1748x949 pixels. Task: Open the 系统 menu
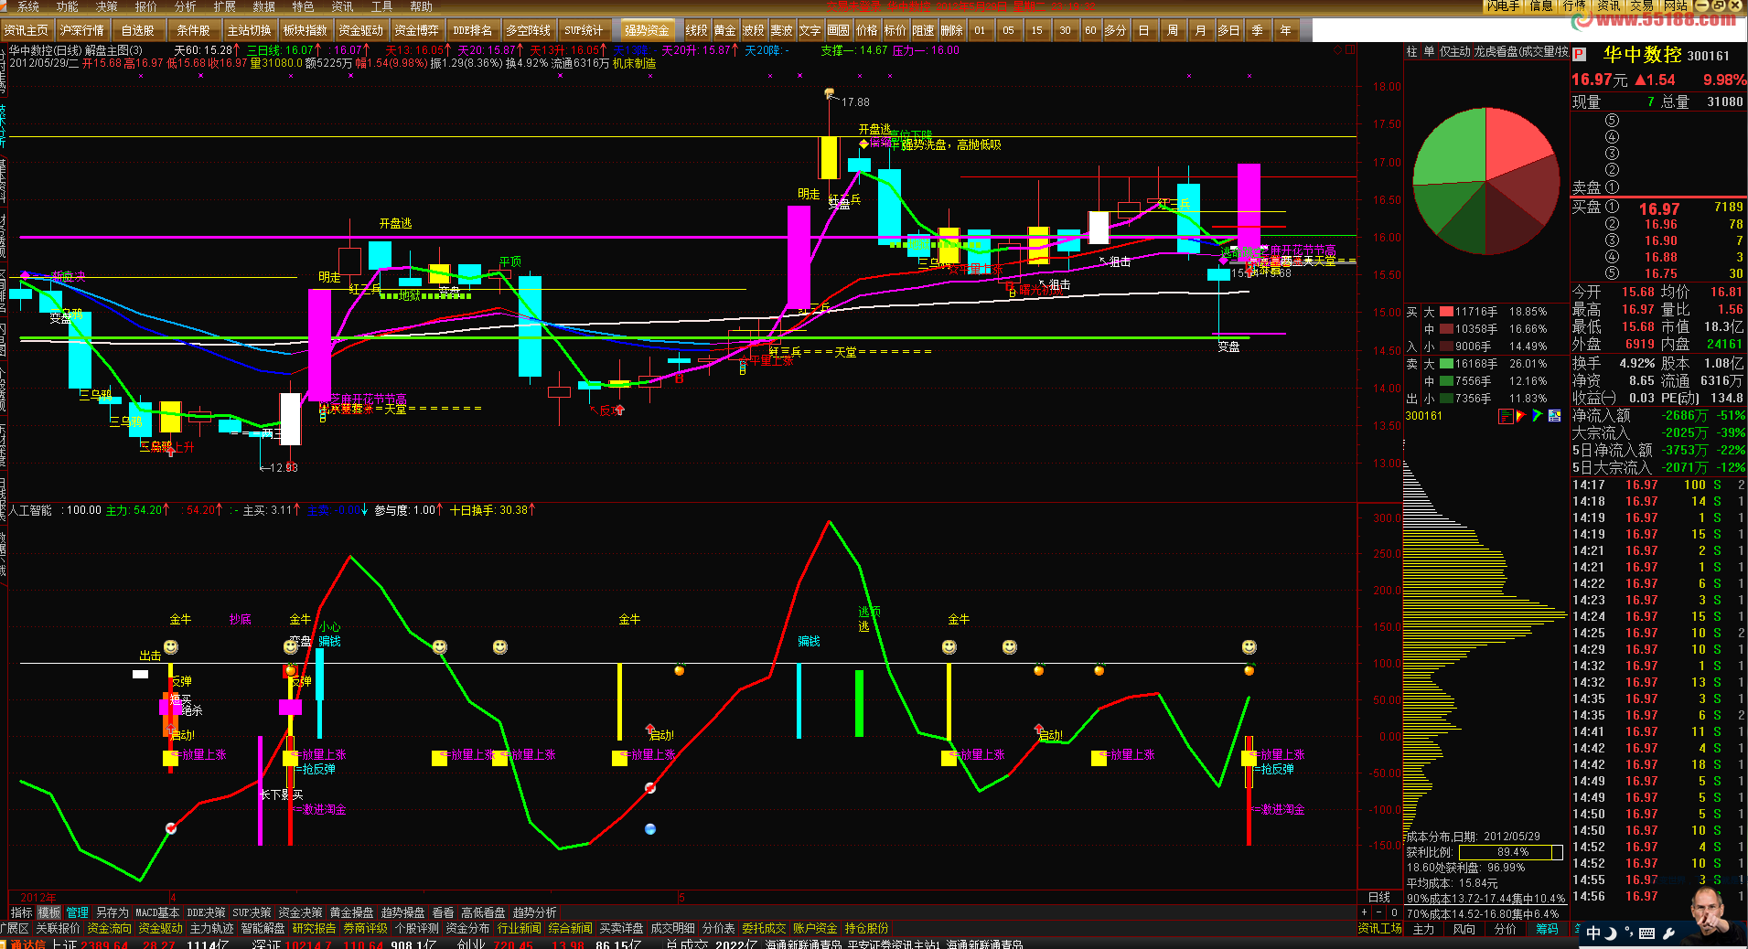tap(28, 6)
